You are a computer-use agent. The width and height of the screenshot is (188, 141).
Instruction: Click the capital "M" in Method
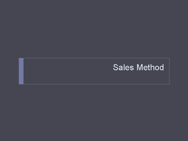point(140,68)
